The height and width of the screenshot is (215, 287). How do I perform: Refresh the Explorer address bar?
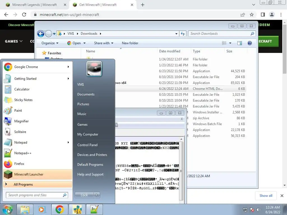[x=183, y=34]
